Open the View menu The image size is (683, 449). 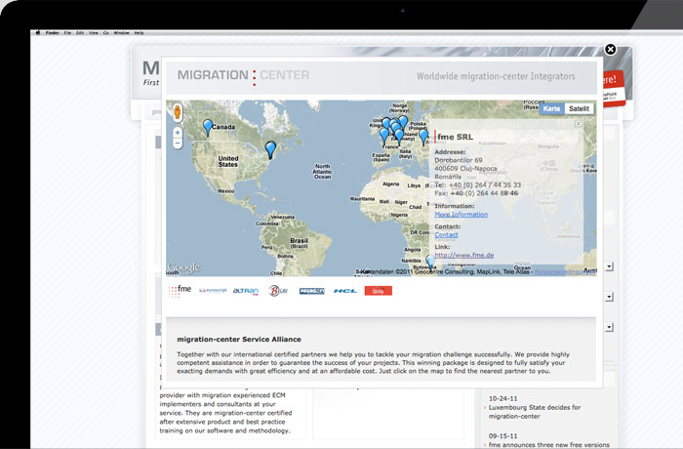94,32
